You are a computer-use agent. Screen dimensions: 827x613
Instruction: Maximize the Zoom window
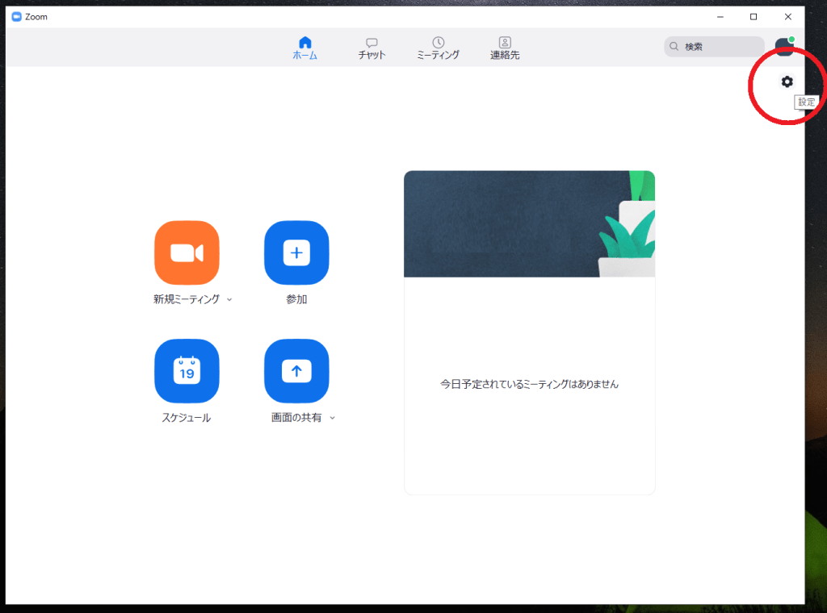click(754, 17)
